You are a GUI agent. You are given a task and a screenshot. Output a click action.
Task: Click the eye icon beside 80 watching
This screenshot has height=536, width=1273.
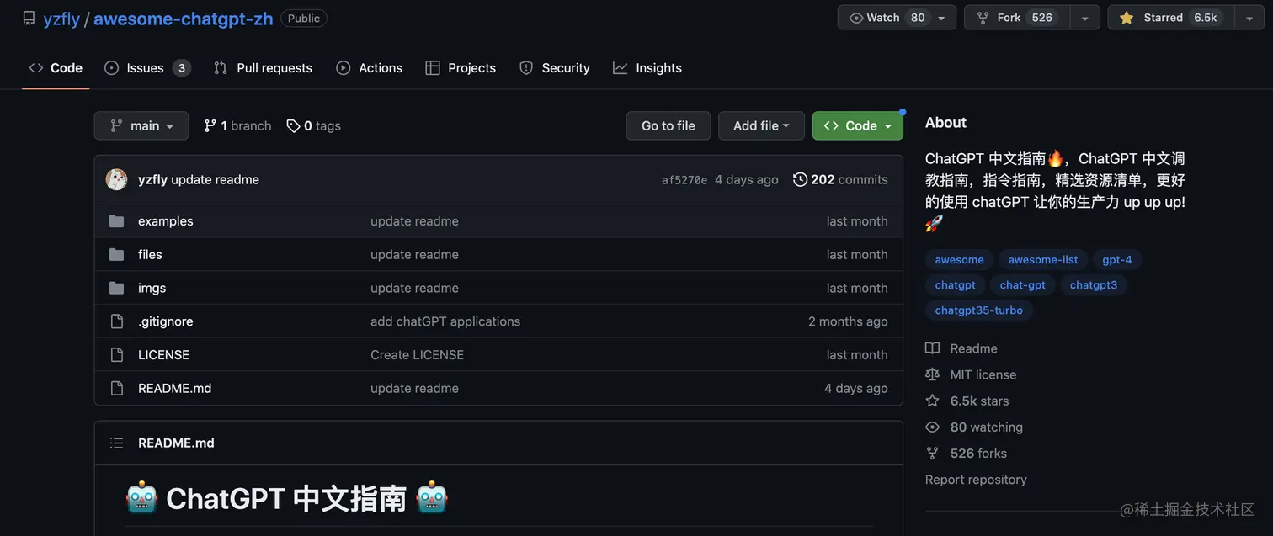932,427
